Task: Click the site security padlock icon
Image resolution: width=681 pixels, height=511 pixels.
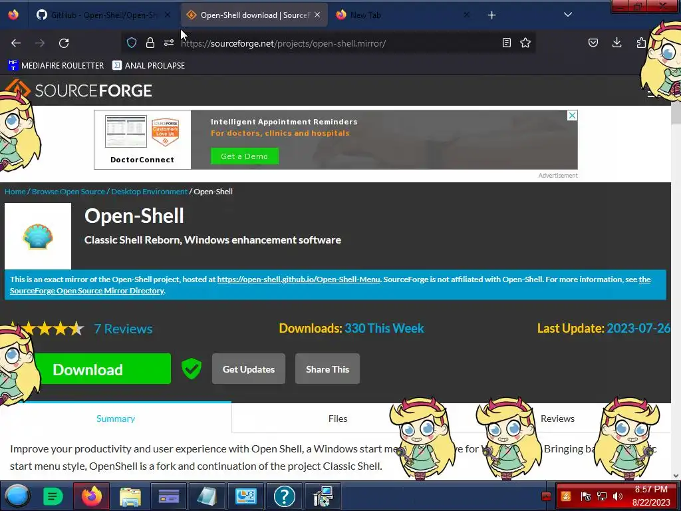Action: point(150,43)
